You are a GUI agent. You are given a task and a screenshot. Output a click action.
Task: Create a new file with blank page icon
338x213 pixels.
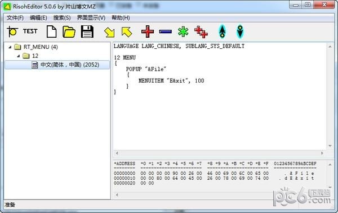pos(51,31)
